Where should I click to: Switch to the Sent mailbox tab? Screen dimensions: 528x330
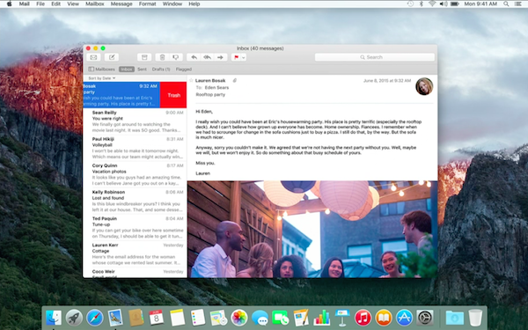coord(142,69)
